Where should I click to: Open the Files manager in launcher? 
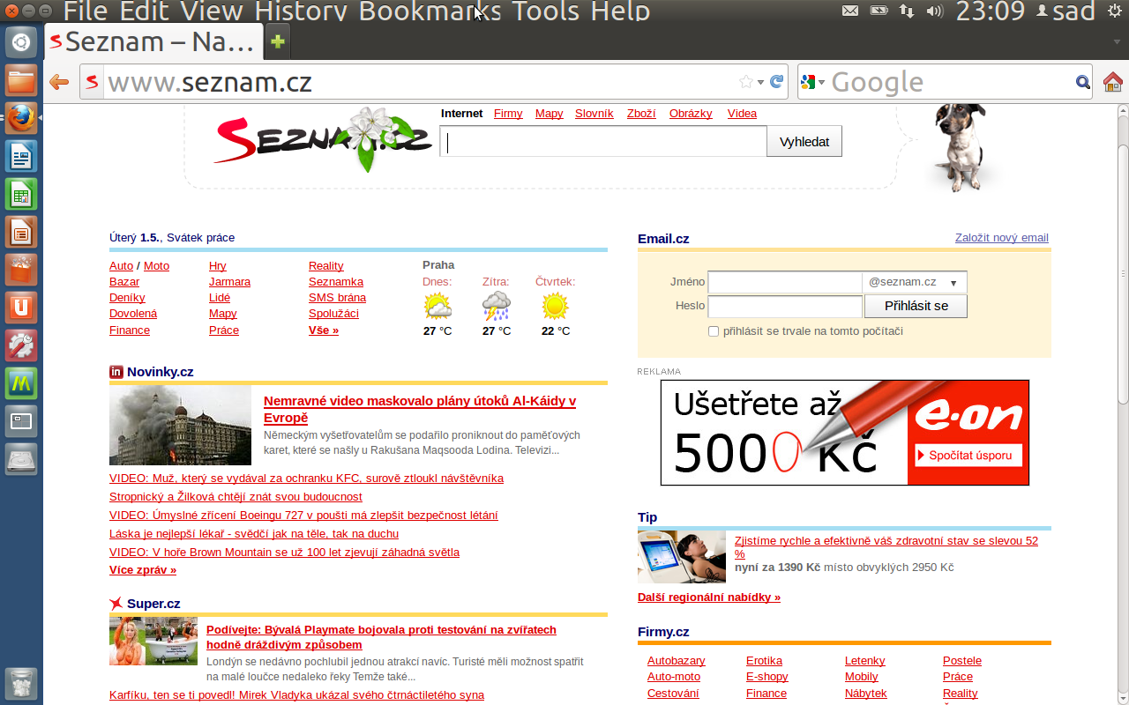21,79
